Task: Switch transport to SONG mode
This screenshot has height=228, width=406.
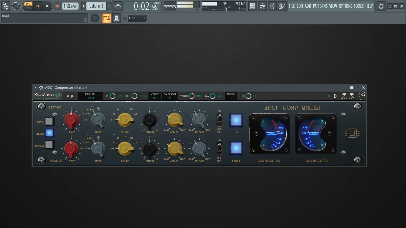Action: [28, 8]
